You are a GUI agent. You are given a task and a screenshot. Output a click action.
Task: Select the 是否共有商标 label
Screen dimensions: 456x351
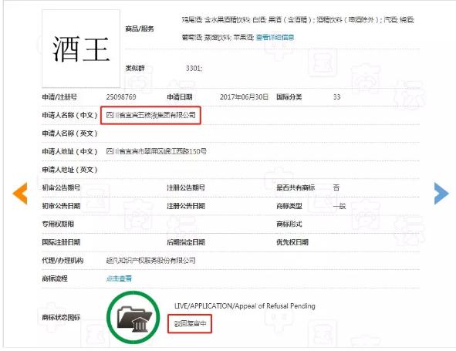[296, 187]
